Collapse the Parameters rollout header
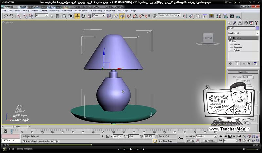Image resolution: width=262 pixels, height=153 pixels. tap(243, 72)
